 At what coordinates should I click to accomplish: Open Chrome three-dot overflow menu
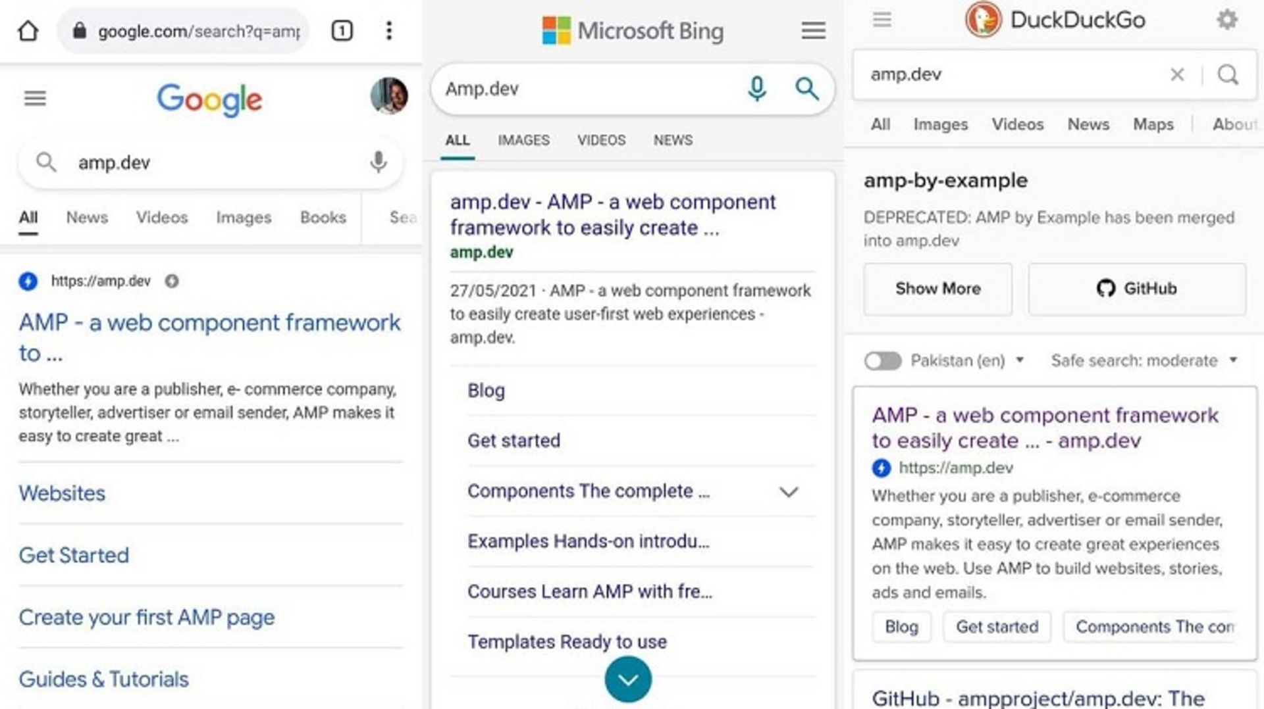pyautogui.click(x=389, y=31)
